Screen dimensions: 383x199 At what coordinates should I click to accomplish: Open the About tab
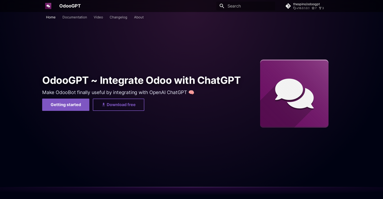pos(139,17)
